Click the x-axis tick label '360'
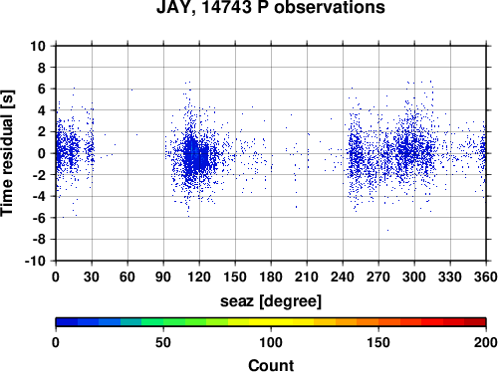Screen dimensions: 498x372 point(486,277)
